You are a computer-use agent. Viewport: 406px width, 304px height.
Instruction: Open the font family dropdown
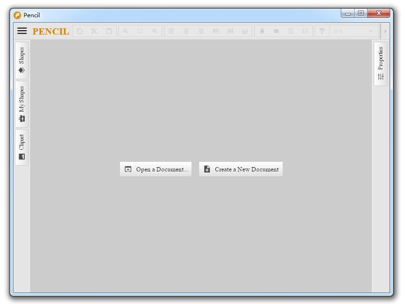tap(353, 31)
